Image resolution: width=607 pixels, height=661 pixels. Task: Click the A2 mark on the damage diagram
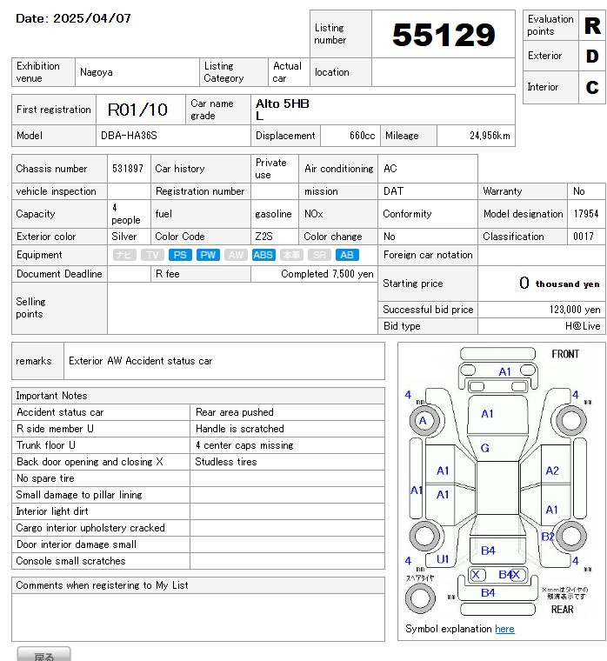(552, 471)
